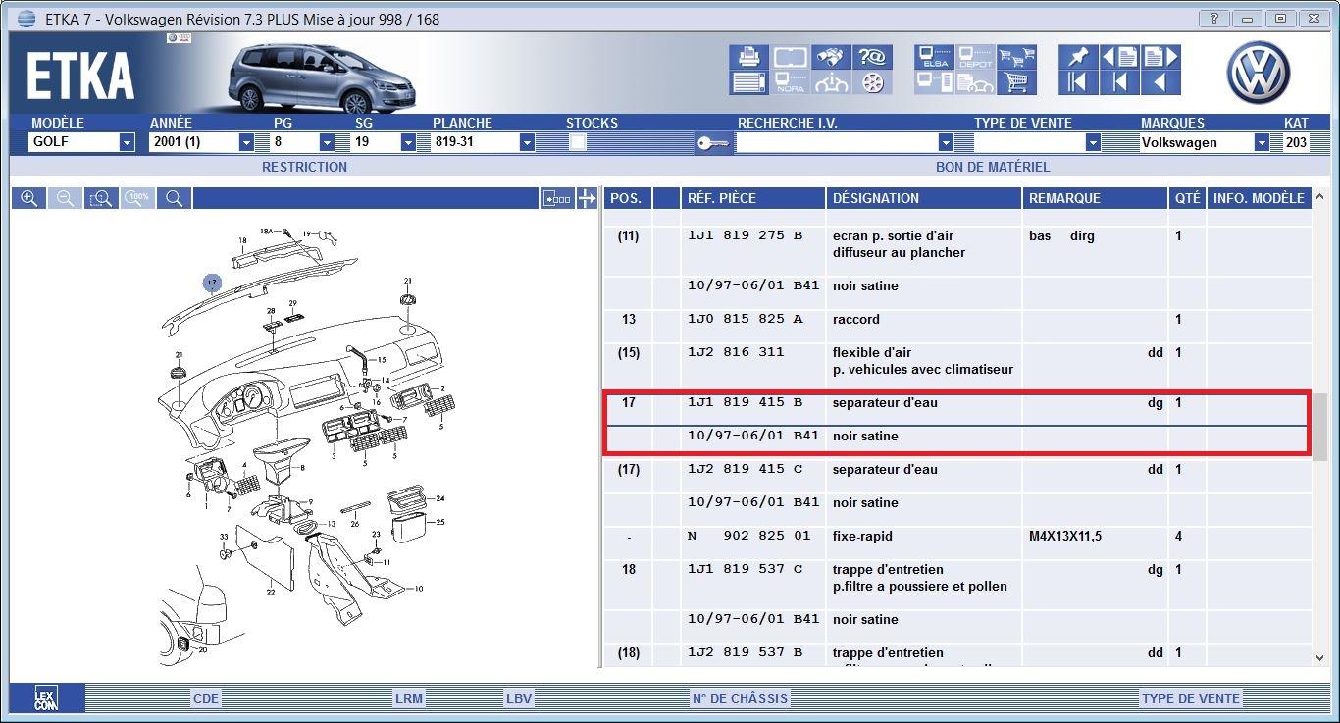
Task: Click the POS. column header
Action: pos(626,198)
